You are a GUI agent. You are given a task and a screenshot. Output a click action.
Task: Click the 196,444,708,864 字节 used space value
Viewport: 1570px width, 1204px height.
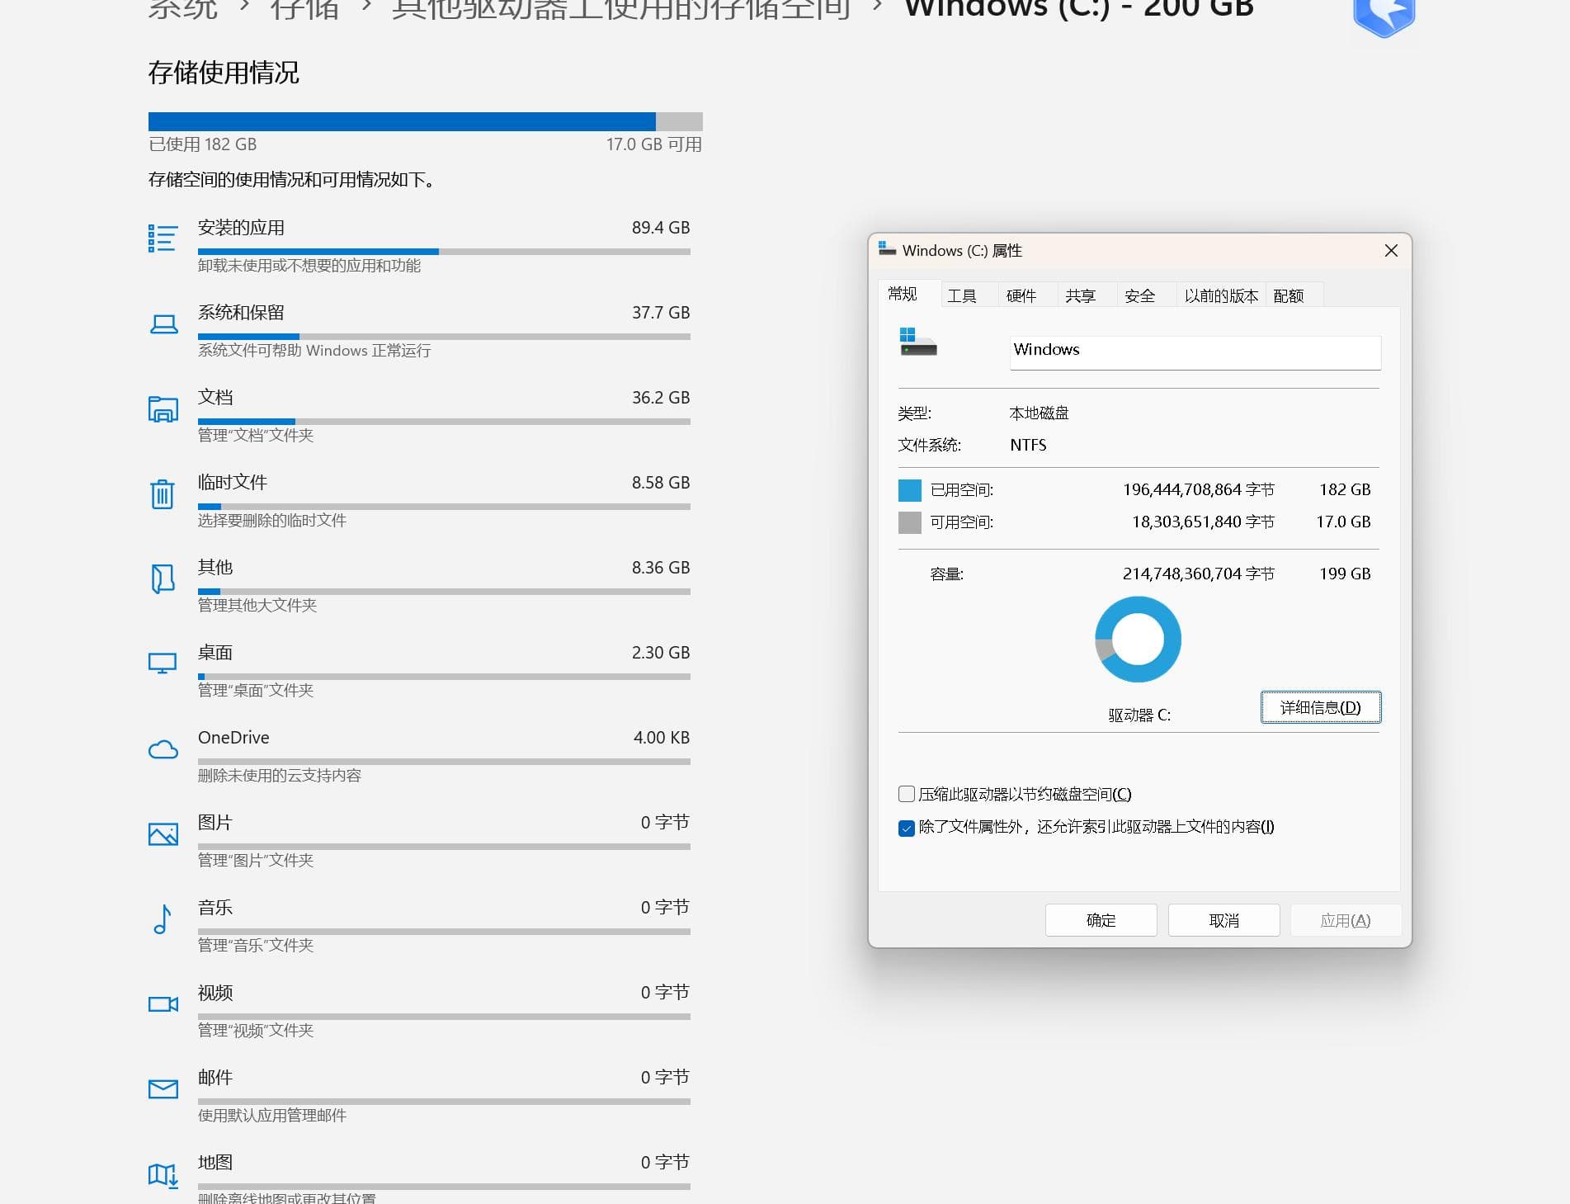tap(1198, 490)
